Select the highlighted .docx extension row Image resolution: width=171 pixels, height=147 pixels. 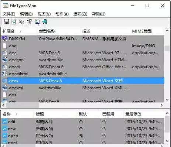click(x=83, y=81)
